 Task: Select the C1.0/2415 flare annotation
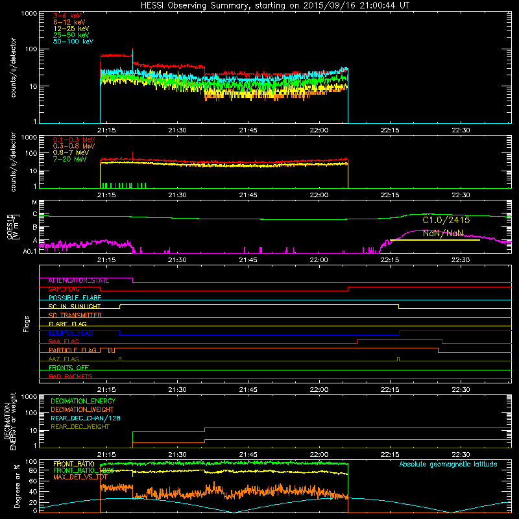pos(446,220)
